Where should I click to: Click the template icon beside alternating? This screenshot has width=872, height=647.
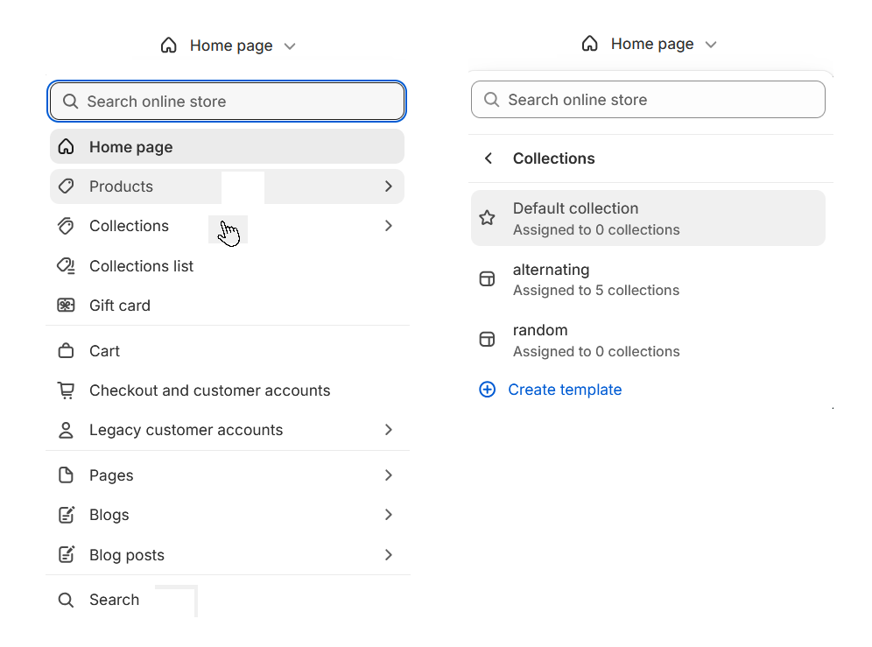(487, 278)
